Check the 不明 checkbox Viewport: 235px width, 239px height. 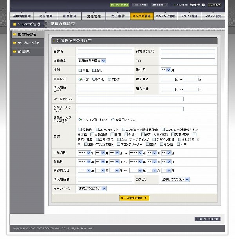178,144
